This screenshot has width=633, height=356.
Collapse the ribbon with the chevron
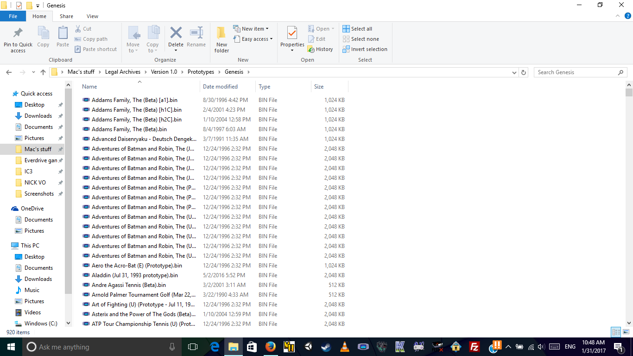(x=617, y=16)
